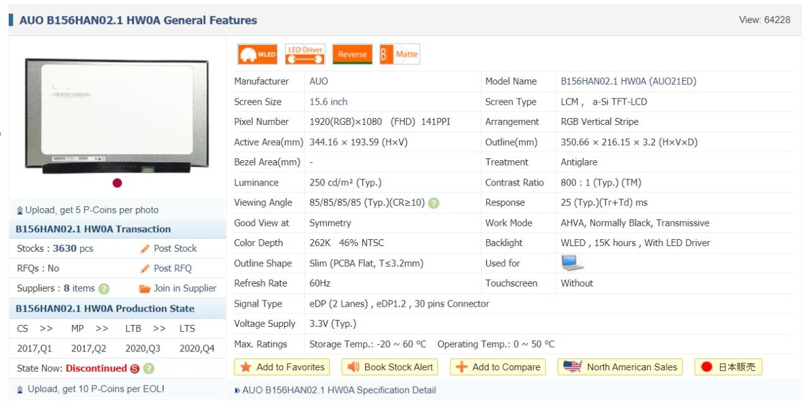Click the 8 items suppliers count

tap(79, 288)
